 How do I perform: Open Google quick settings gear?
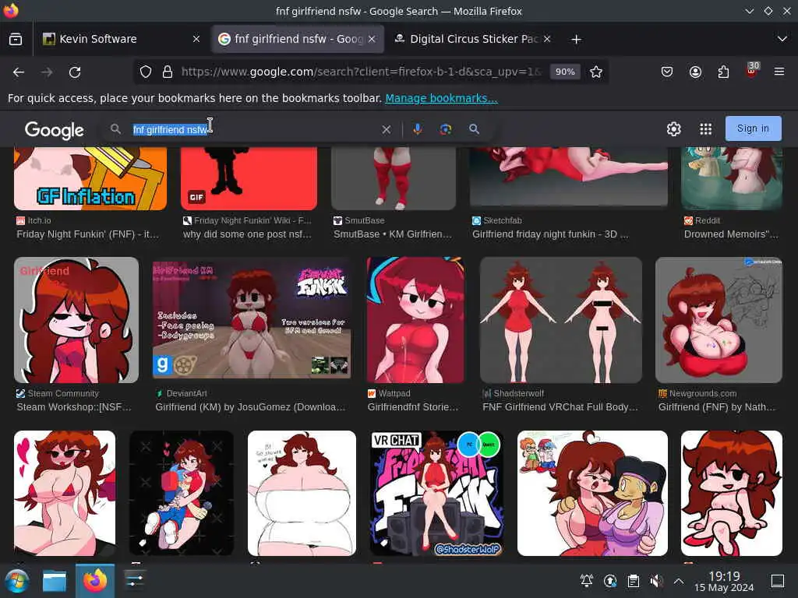click(673, 129)
